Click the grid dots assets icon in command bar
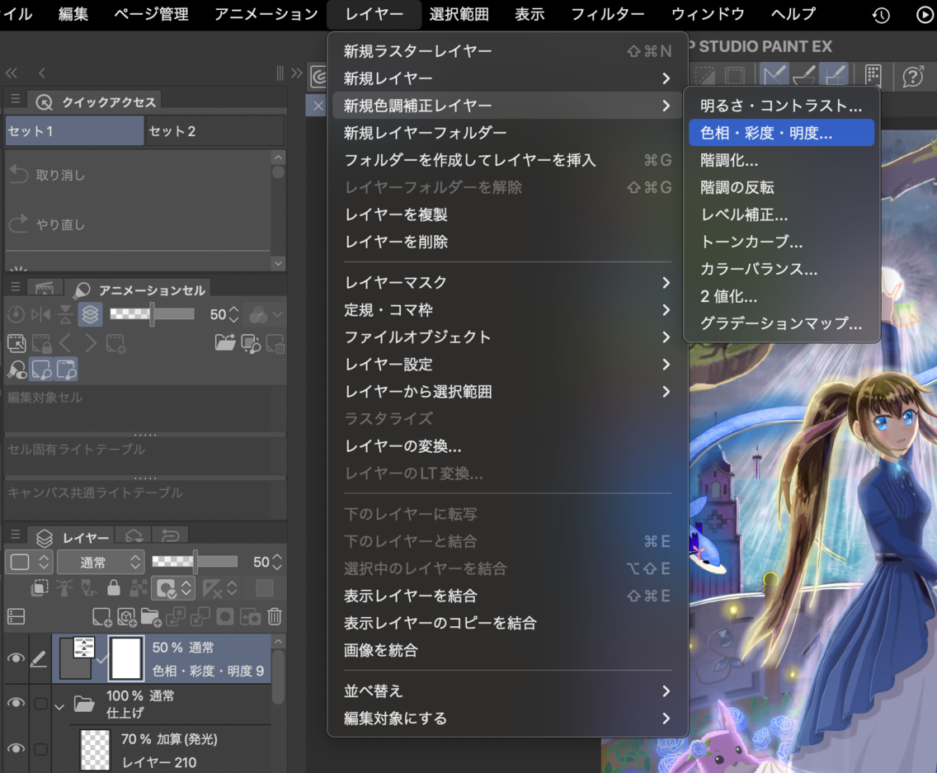 [873, 75]
